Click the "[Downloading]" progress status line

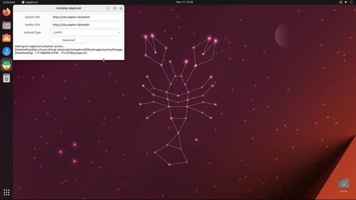point(51,53)
